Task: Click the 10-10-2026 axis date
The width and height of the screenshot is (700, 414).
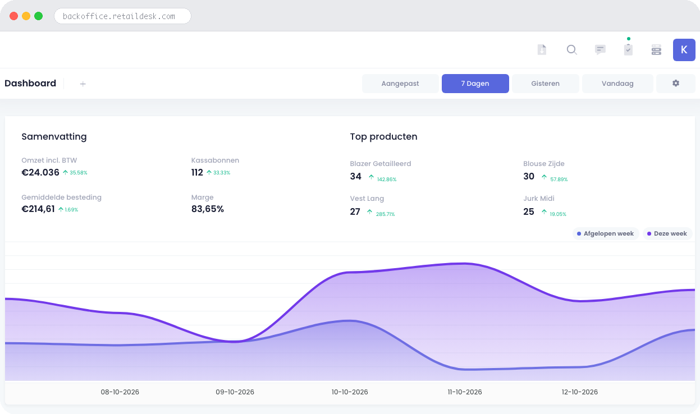Action: pos(350,392)
